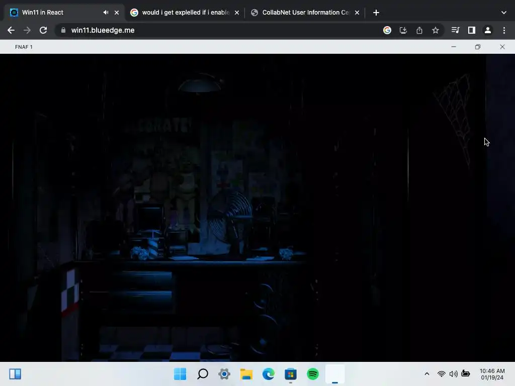Screen dimensions: 515x386
Task: Close the CollabNet User Information tab
Action: (x=357, y=13)
